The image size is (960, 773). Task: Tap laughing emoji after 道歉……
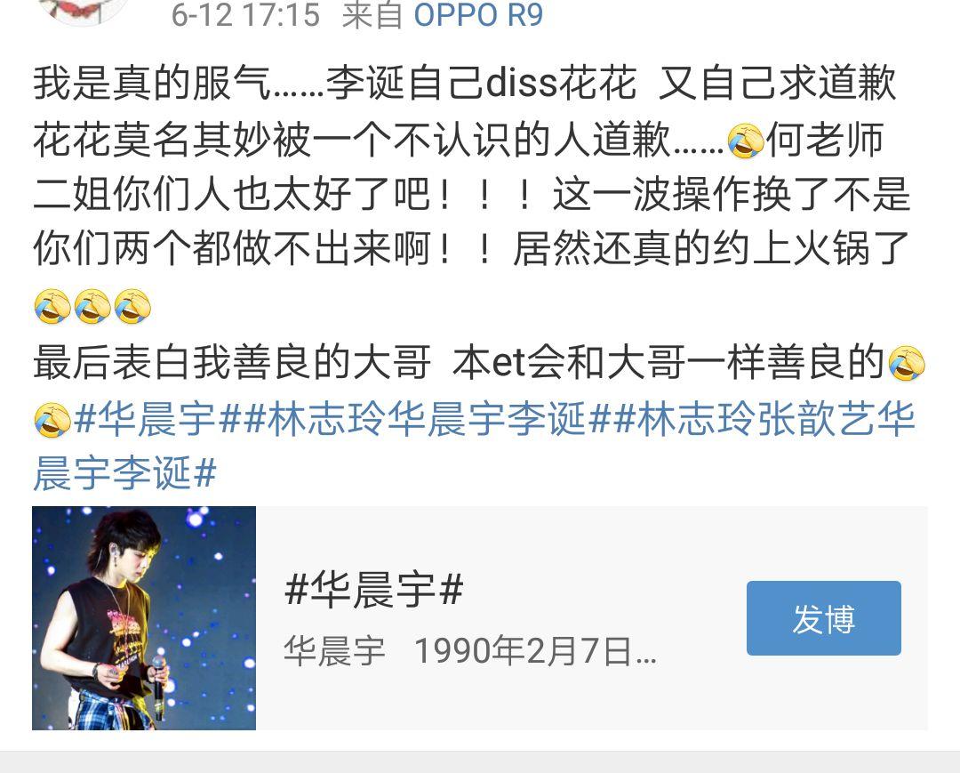[745, 141]
